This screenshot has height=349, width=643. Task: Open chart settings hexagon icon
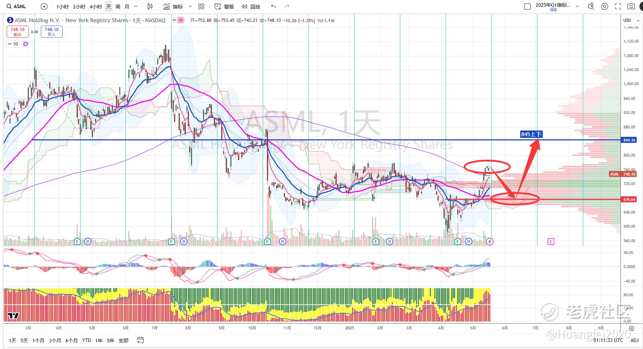pos(605,6)
